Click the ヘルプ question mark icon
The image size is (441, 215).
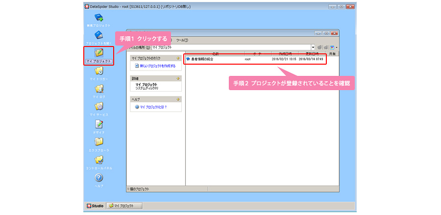click(x=98, y=178)
